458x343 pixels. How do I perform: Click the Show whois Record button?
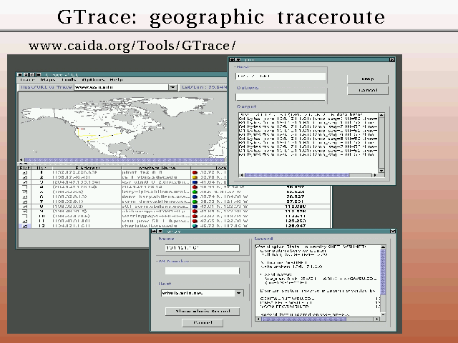(x=203, y=312)
